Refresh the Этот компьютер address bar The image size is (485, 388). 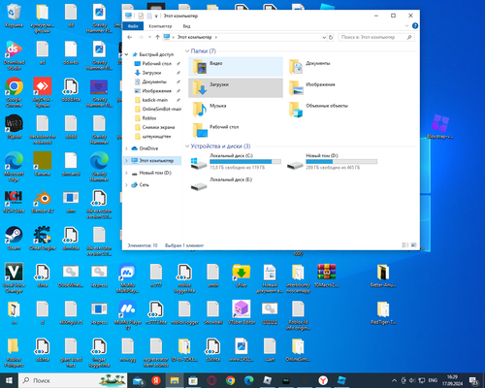tap(331, 37)
